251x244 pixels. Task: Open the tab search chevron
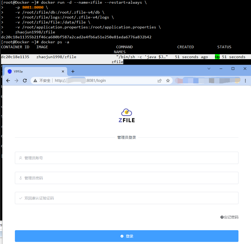click(x=209, y=69)
